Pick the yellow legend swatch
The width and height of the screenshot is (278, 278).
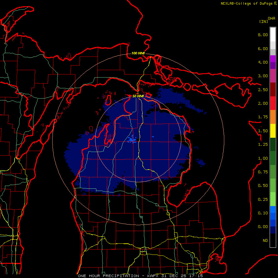pyautogui.click(x=273, y=131)
